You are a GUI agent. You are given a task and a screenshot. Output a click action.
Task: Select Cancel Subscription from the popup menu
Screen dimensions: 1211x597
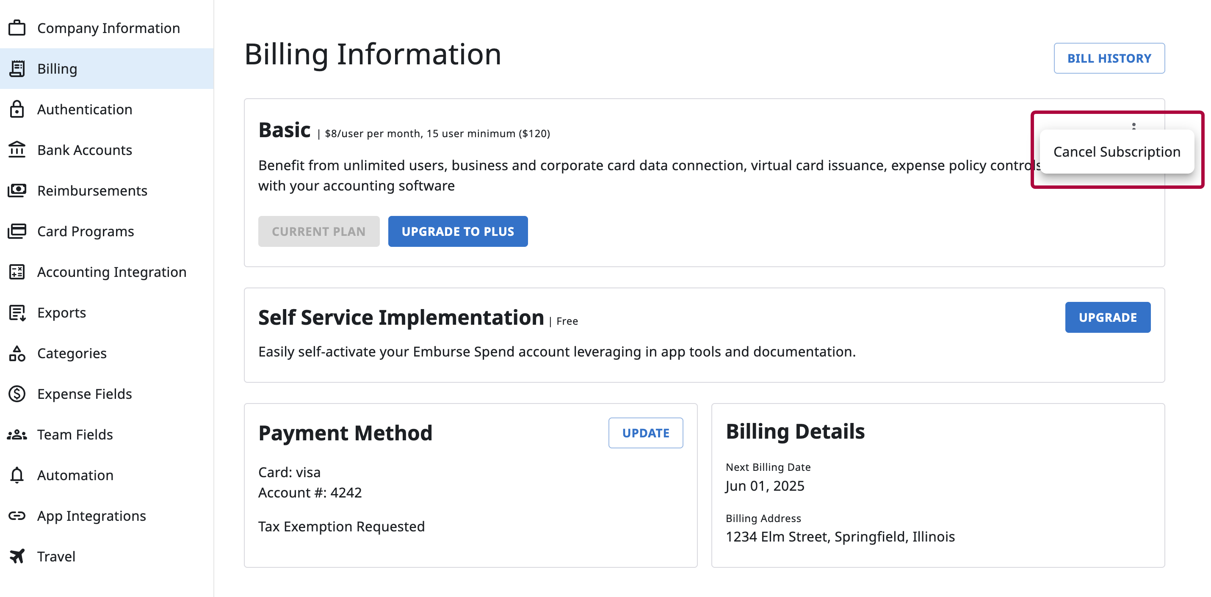(1117, 152)
